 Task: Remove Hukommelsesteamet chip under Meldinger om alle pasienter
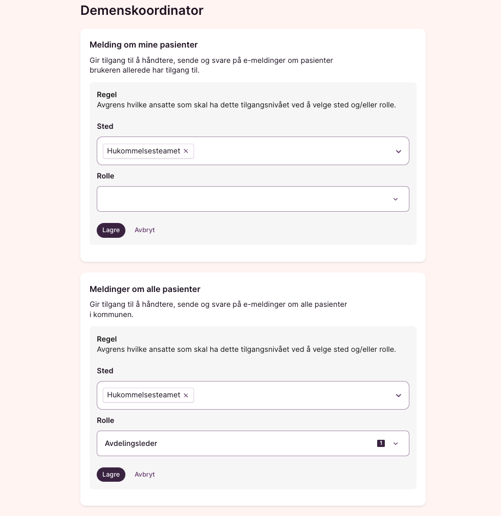(186, 395)
